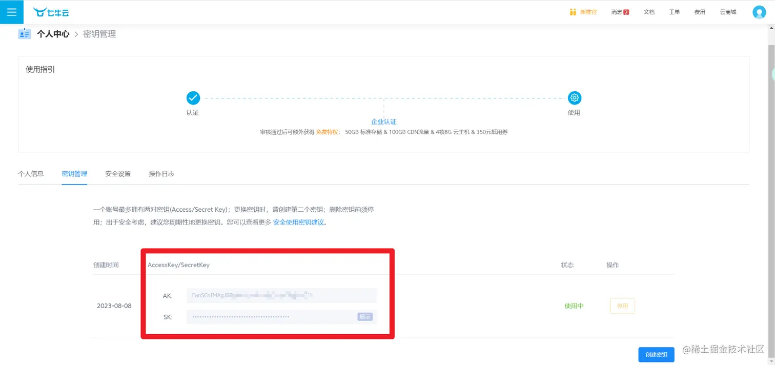
Task: Open 云商城 cloud store
Action: pyautogui.click(x=728, y=12)
